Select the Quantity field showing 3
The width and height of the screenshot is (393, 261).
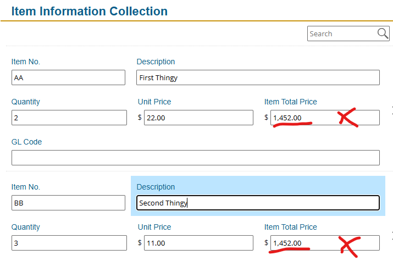pos(69,243)
